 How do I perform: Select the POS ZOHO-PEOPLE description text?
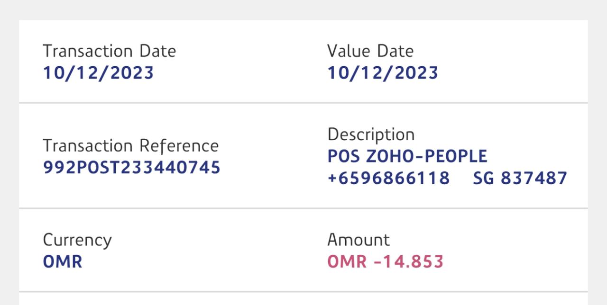pos(407,156)
